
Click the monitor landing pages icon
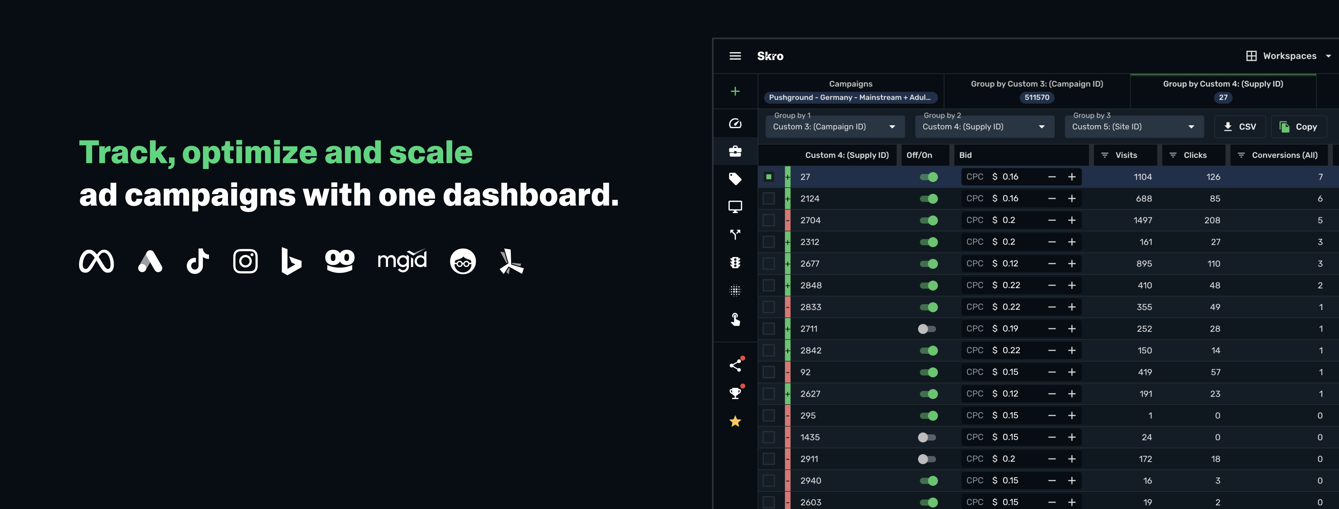point(735,207)
